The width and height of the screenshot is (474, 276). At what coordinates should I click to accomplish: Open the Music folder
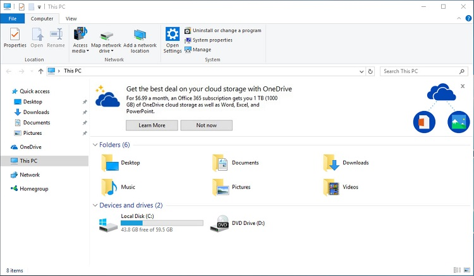118,187
